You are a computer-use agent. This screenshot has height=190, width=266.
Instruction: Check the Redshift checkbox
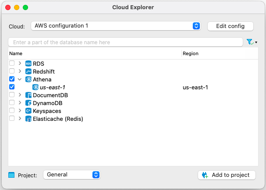[12, 71]
